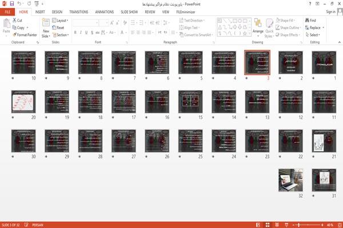
Task: Click the Find binoculars icon
Action: pyautogui.click(x=308, y=21)
